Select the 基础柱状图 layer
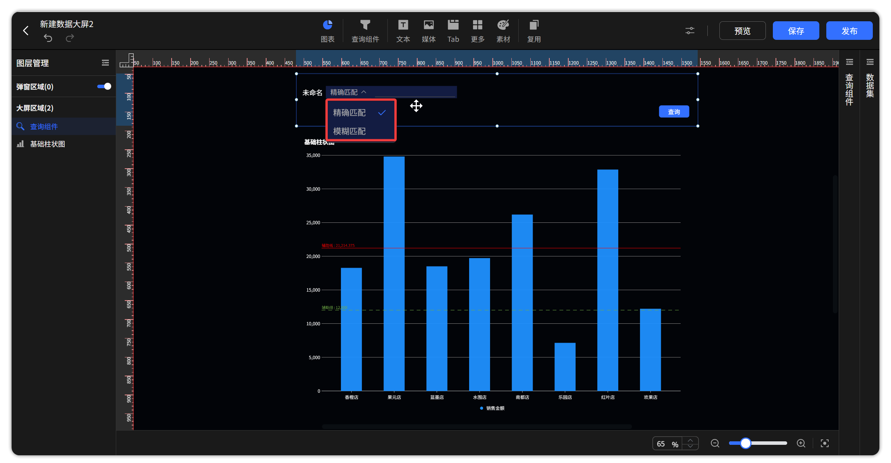This screenshot has height=463, width=891. (64, 144)
